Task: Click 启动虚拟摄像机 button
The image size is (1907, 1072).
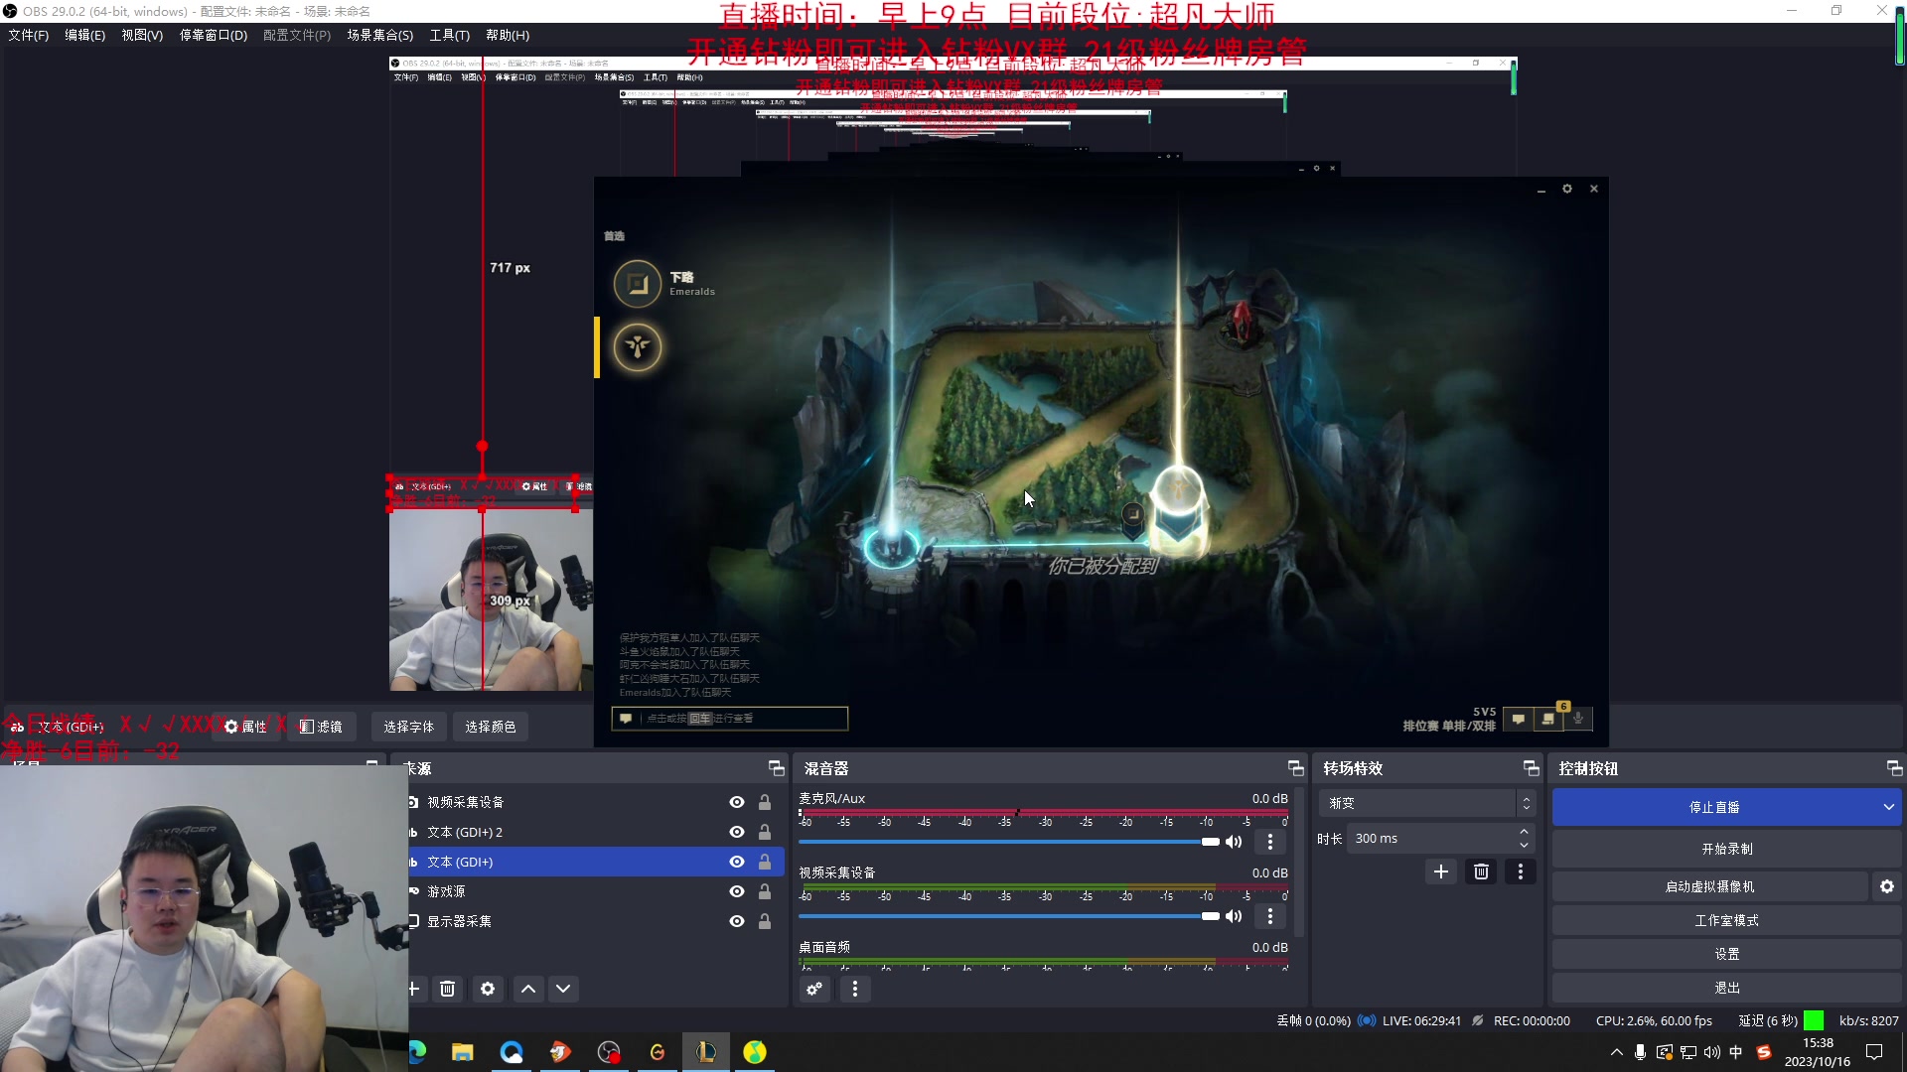Action: (x=1710, y=886)
